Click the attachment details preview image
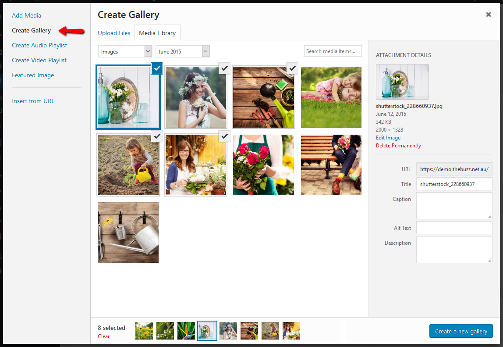The width and height of the screenshot is (503, 347). [x=402, y=82]
